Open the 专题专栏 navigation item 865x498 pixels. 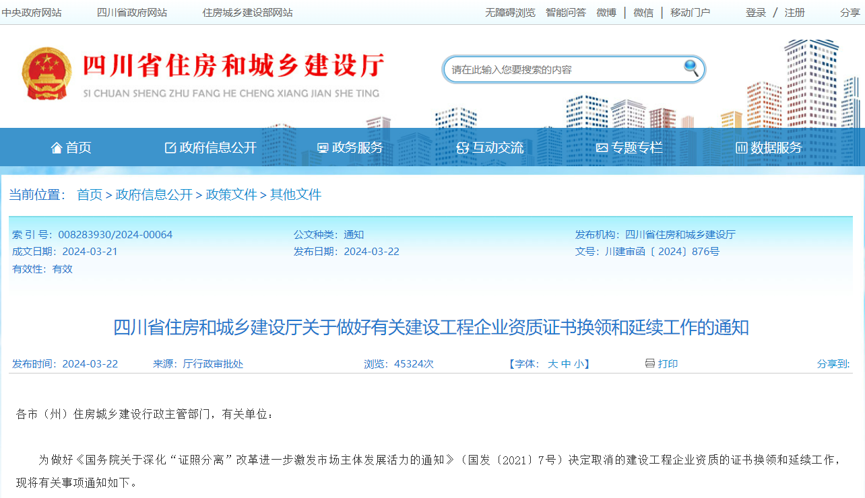pos(629,147)
